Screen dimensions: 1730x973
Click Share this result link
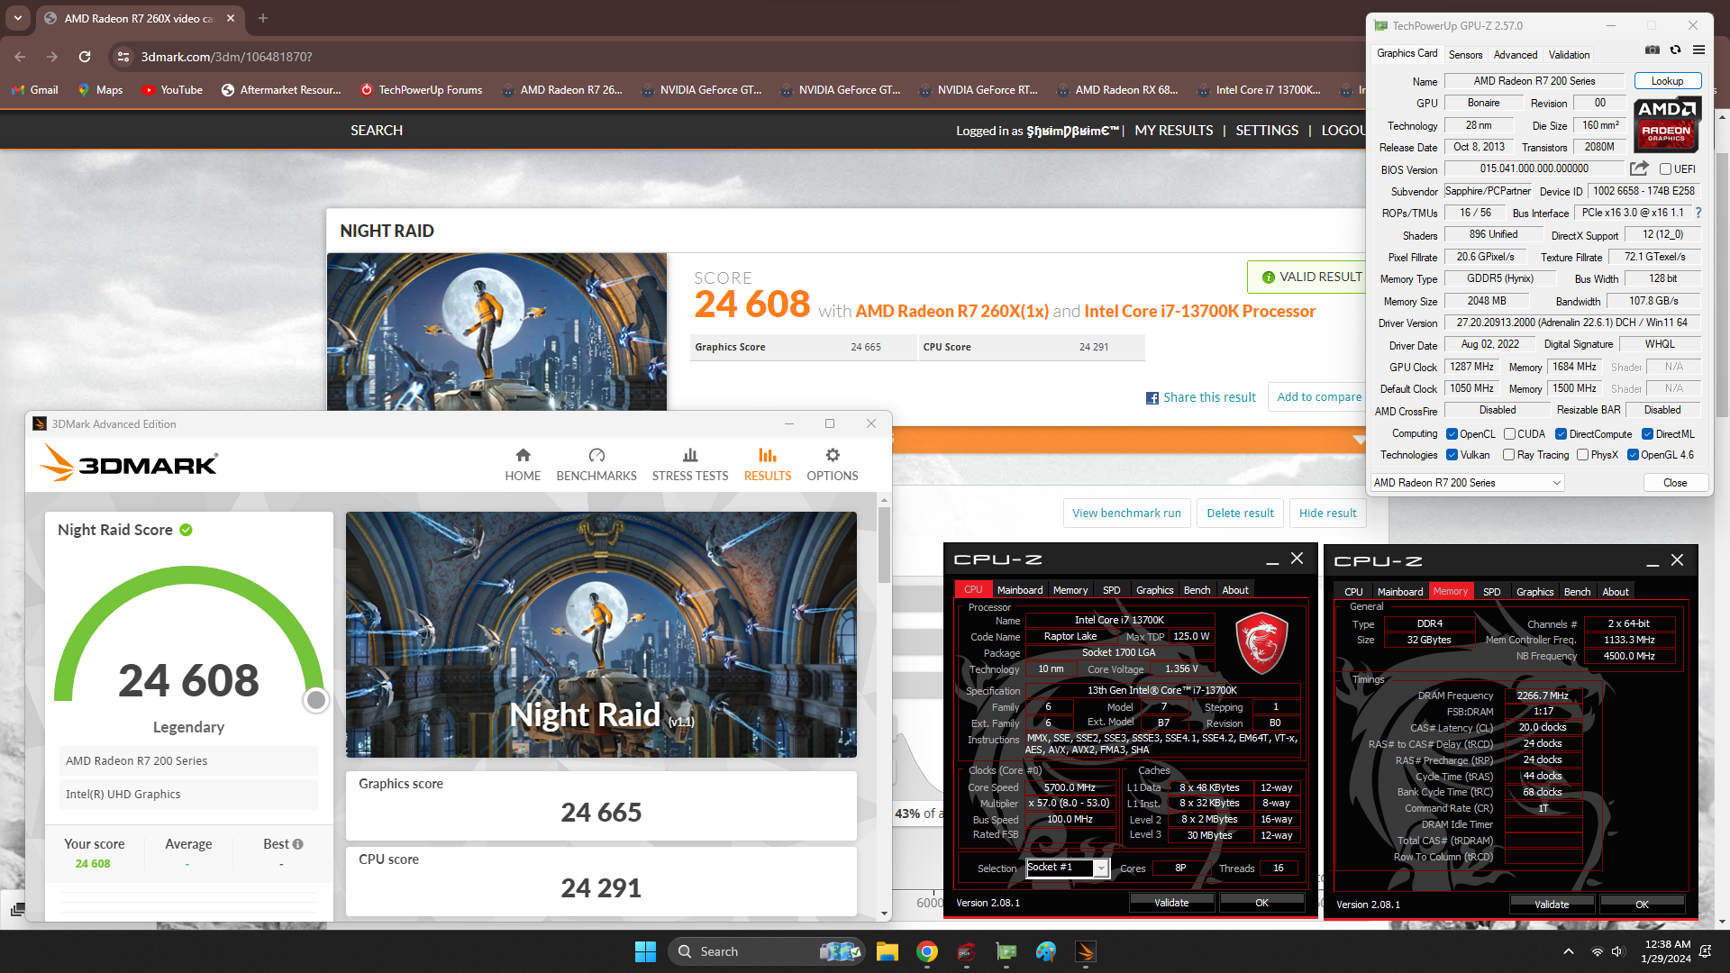click(1209, 398)
